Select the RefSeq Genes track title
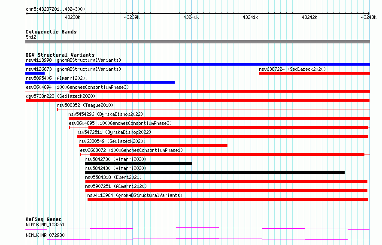This screenshot has height=245, width=382. coord(43,219)
